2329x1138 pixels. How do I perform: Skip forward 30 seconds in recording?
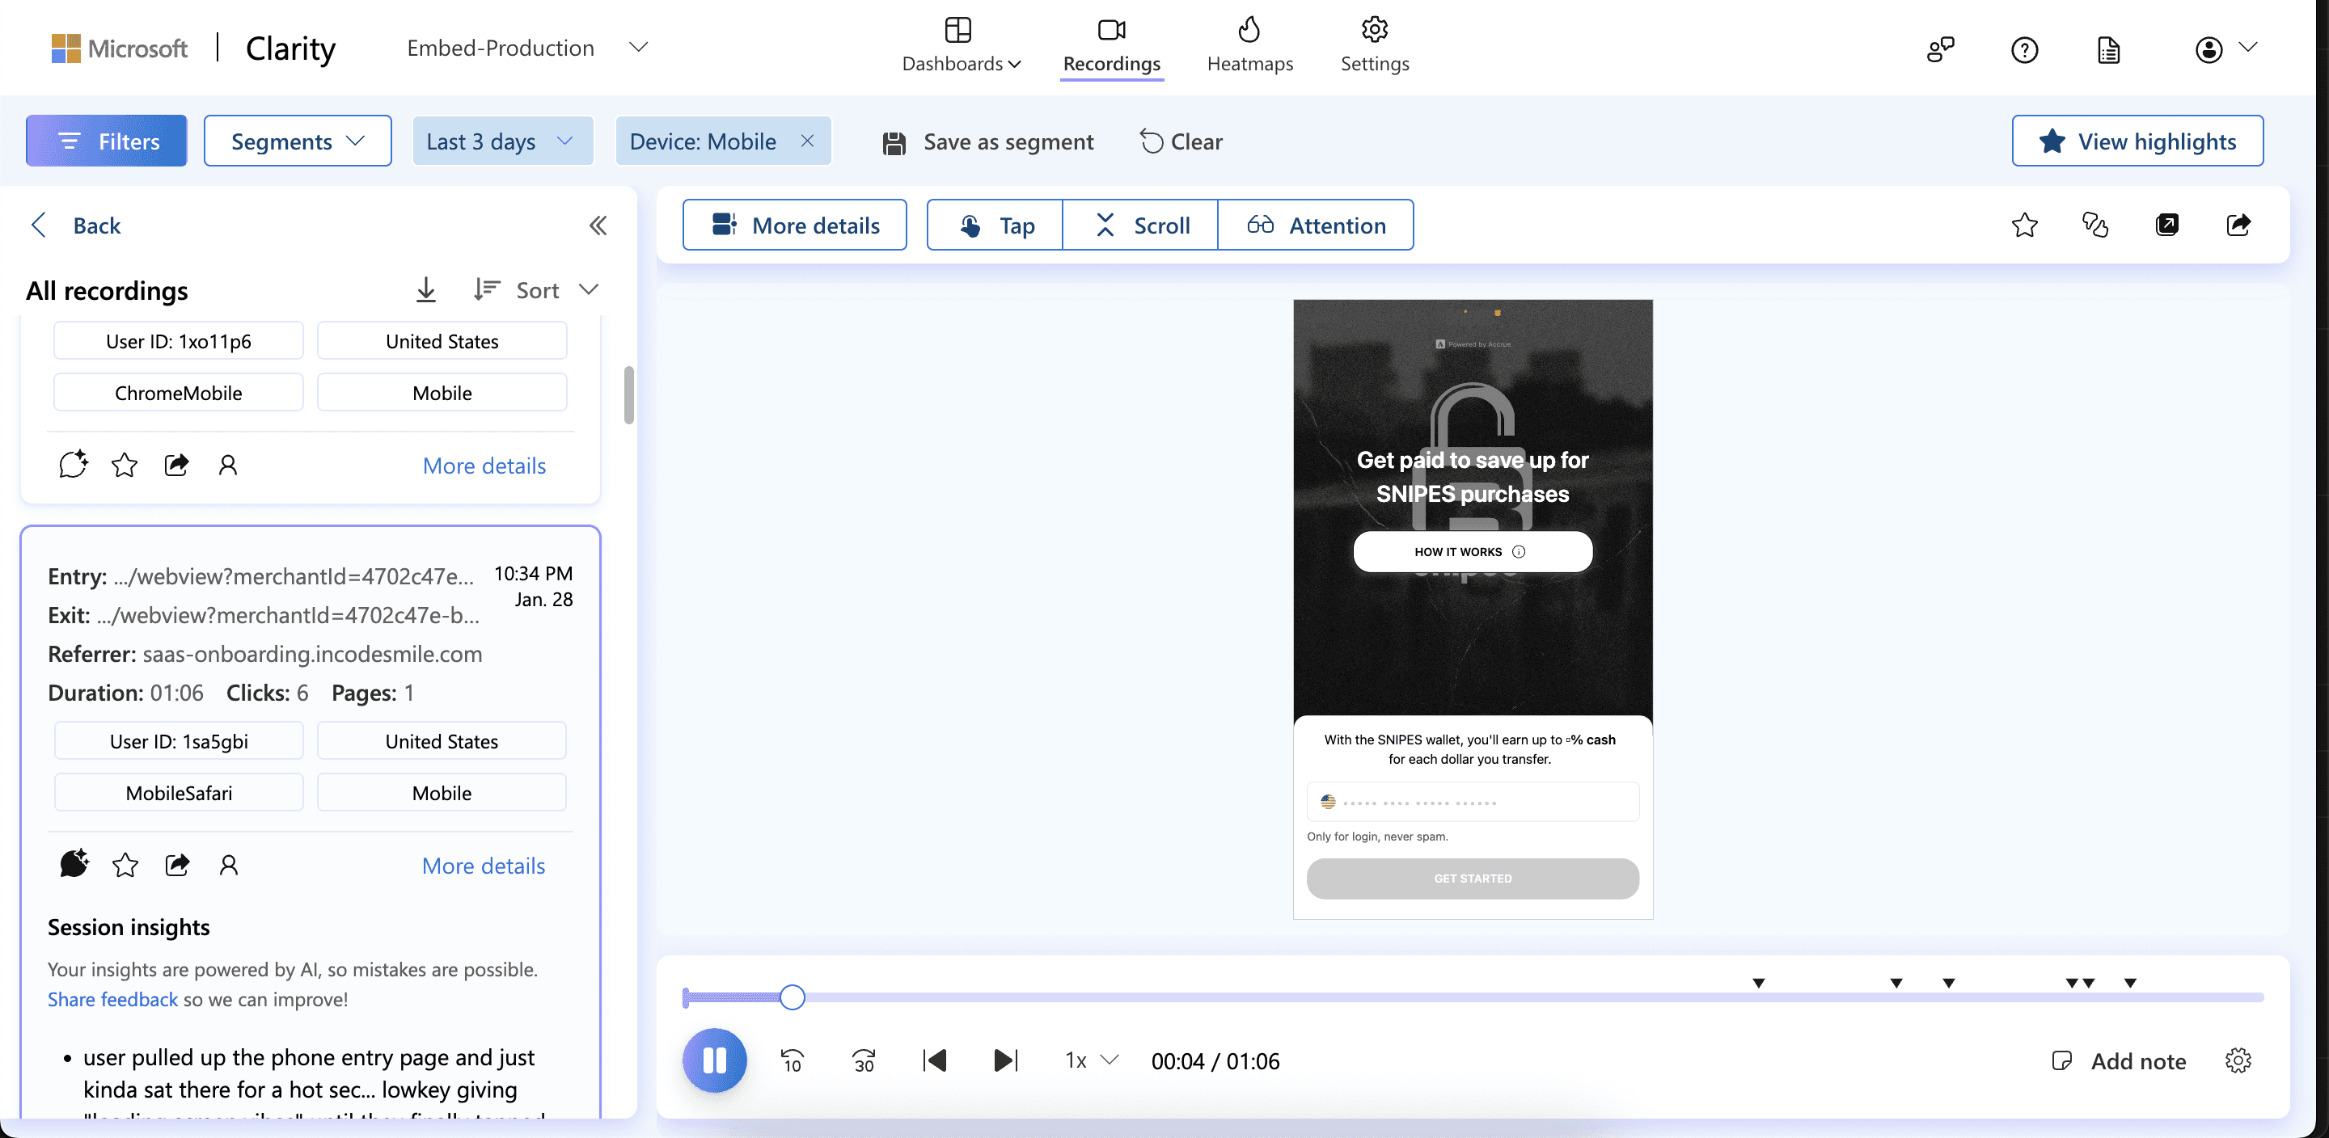point(864,1060)
